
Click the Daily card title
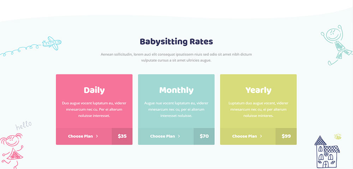point(94,90)
